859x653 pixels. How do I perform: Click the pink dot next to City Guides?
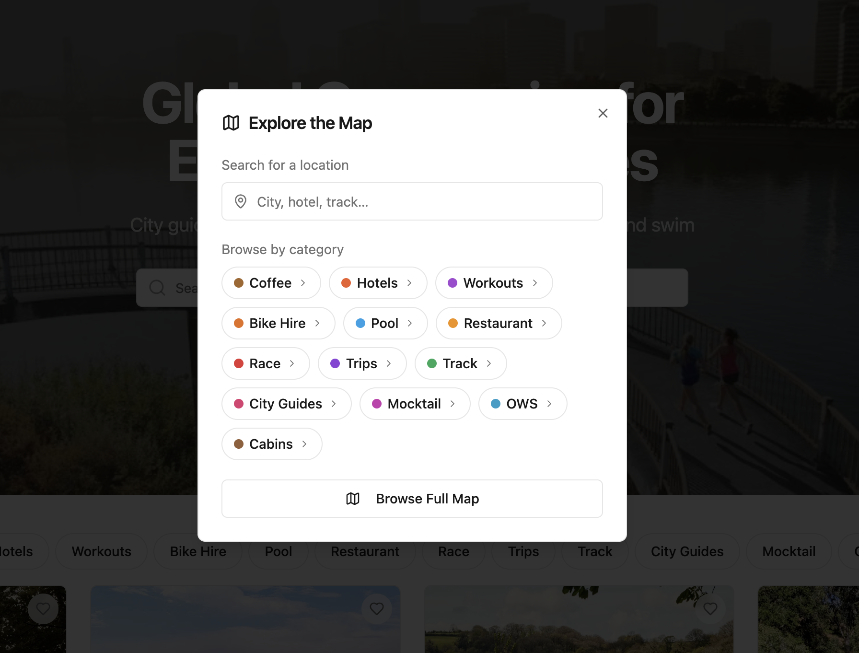239,404
